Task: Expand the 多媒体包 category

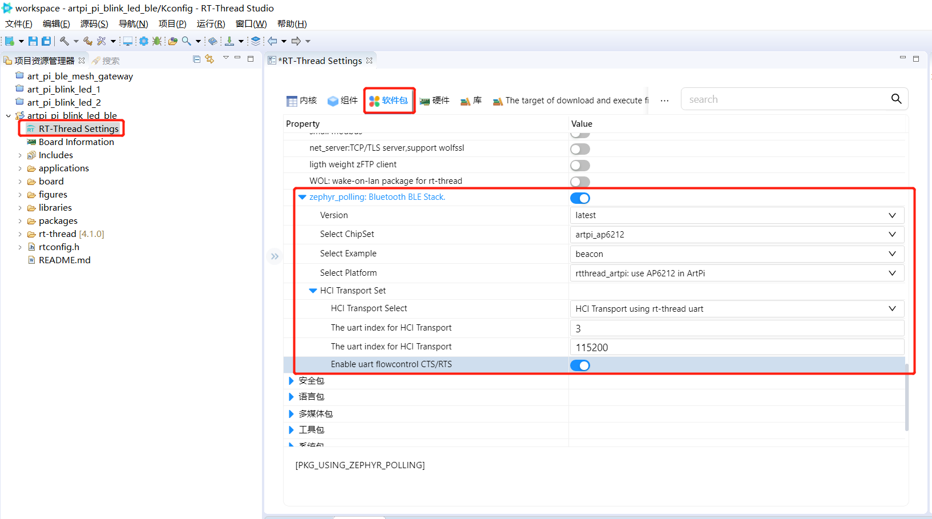Action: pyautogui.click(x=291, y=414)
